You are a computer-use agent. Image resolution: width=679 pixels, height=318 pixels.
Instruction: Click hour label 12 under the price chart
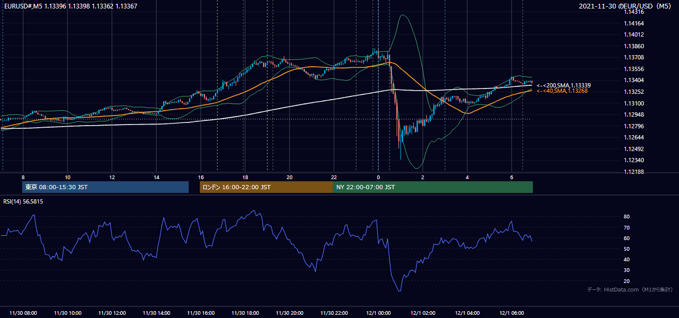pyautogui.click(x=112, y=178)
